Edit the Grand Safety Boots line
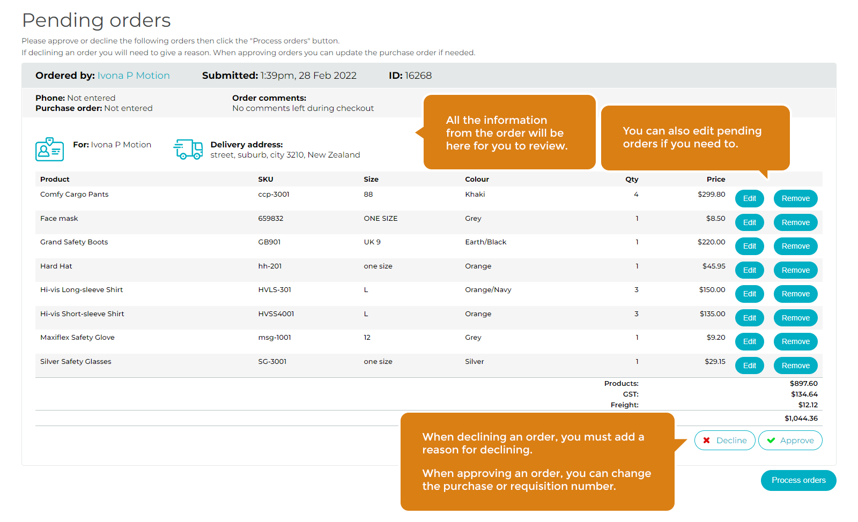This screenshot has width=858, height=522. pos(749,247)
